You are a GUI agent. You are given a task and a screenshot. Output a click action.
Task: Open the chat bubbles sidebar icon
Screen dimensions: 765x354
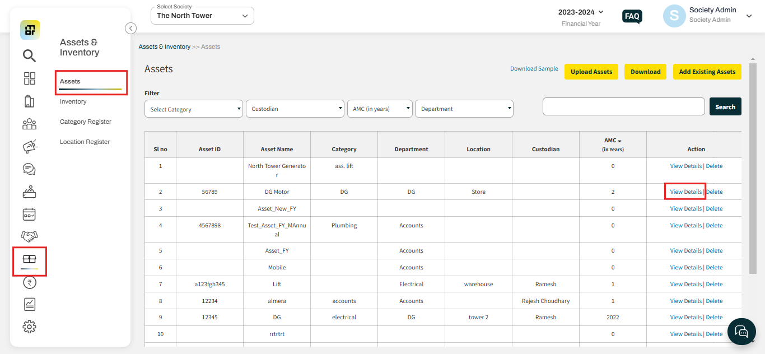click(x=29, y=169)
